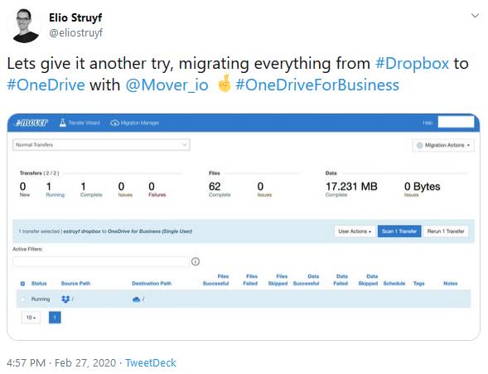This screenshot has width=488, height=374.
Task: Toggle the Running transfer row checkbox
Action: click(22, 299)
